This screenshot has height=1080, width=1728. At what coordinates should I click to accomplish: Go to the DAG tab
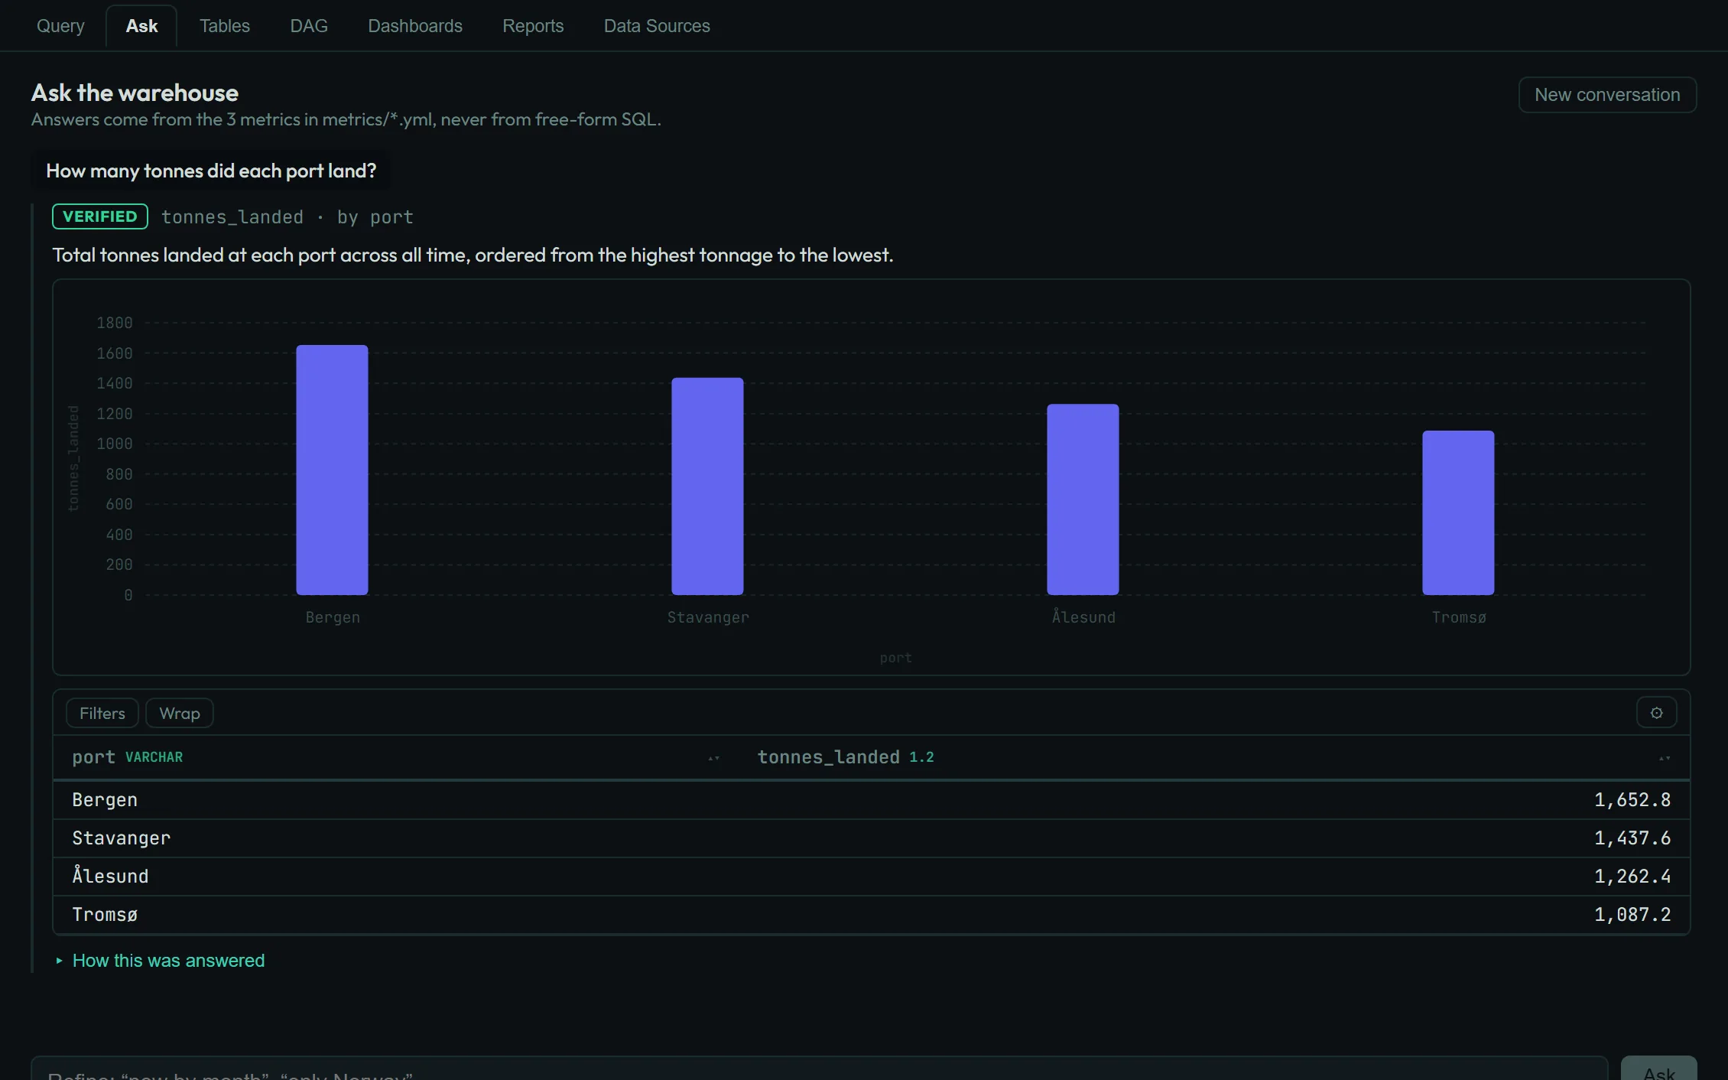click(309, 26)
